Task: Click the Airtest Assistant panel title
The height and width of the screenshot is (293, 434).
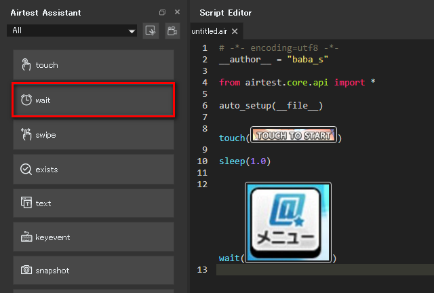Action: click(45, 13)
